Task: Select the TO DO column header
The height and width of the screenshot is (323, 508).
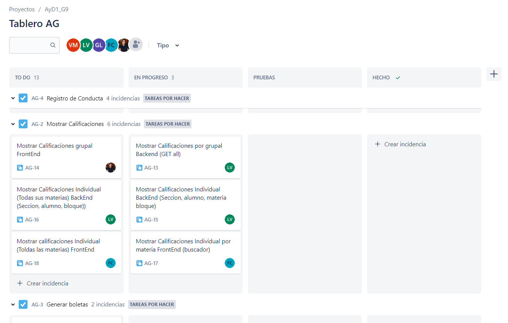Action: (x=67, y=77)
